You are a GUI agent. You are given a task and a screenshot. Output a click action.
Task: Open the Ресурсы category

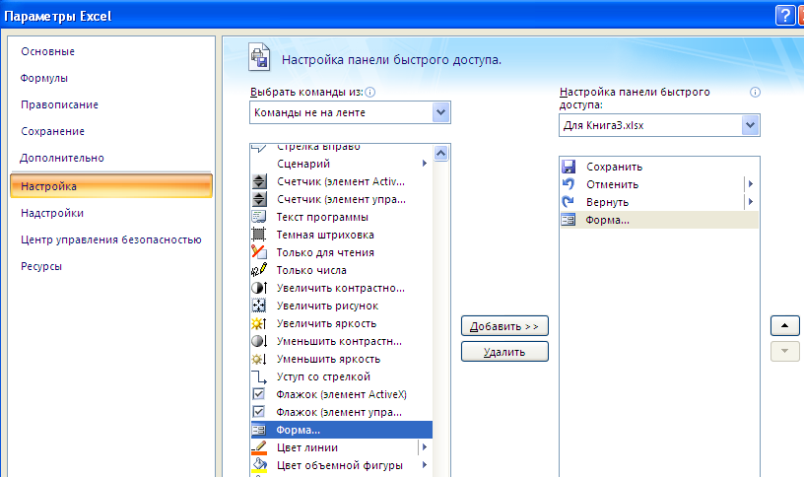tap(41, 266)
